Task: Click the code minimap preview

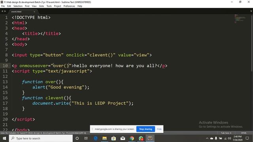Action: [240, 19]
